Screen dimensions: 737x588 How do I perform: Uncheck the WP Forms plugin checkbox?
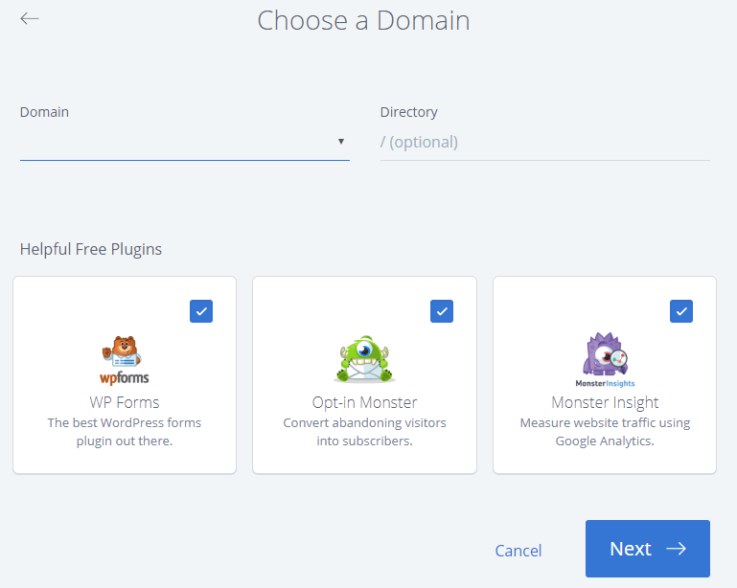click(201, 311)
